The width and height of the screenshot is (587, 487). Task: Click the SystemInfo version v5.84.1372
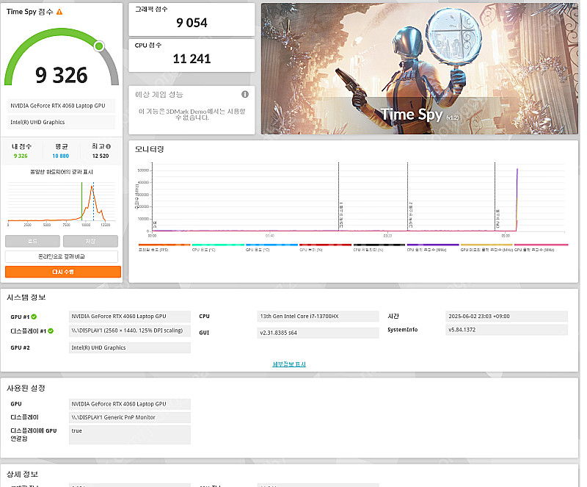click(506, 330)
